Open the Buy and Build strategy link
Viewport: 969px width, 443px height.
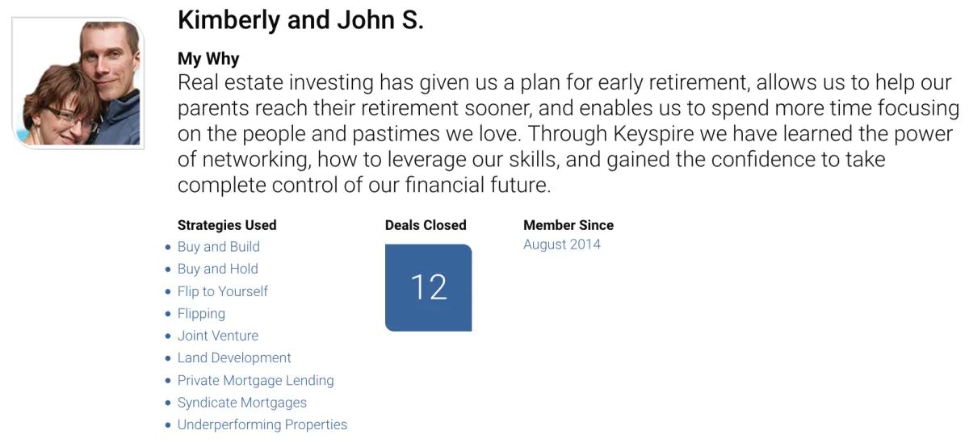pos(219,247)
